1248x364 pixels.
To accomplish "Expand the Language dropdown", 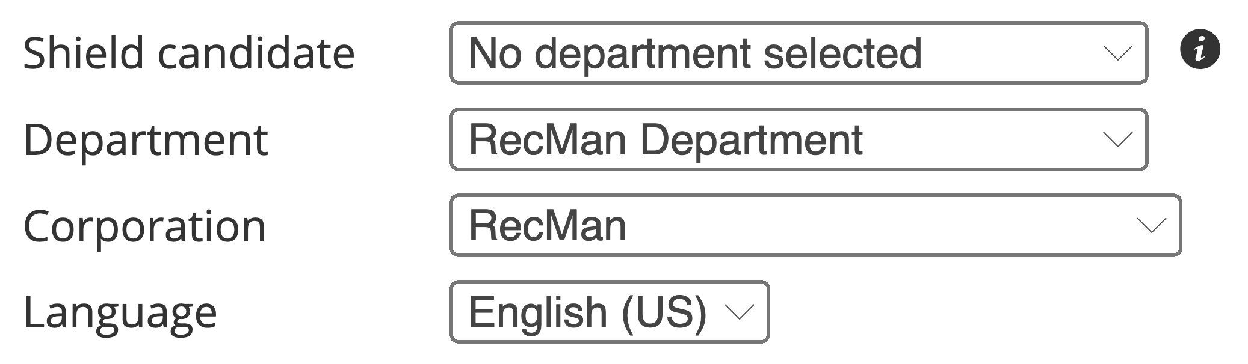I will [609, 312].
